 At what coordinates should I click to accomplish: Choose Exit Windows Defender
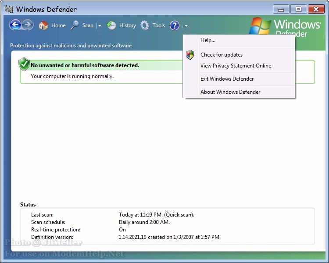239,79
